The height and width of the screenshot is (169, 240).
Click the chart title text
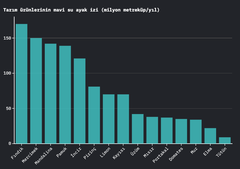[81, 10]
